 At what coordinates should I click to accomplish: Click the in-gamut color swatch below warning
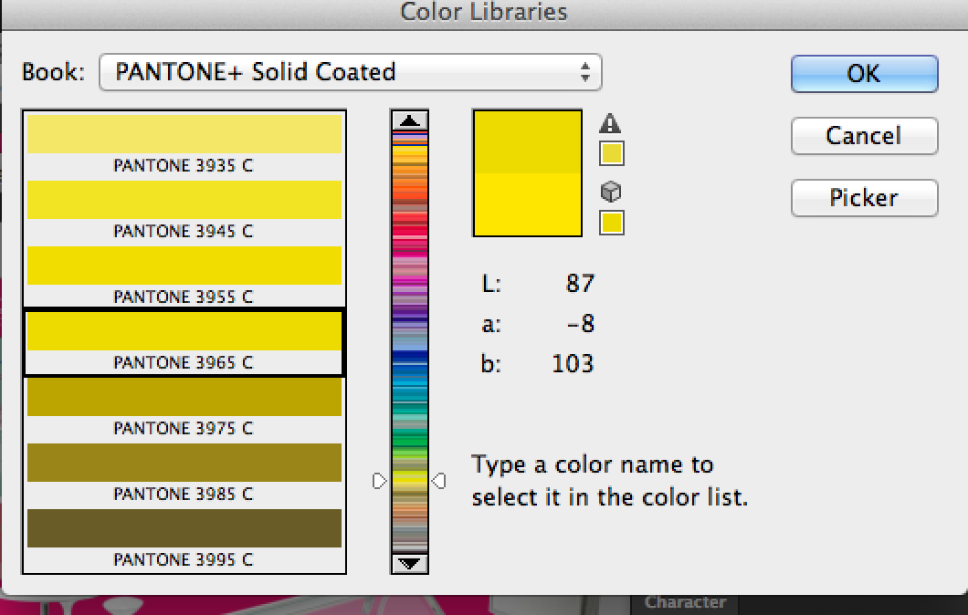point(612,153)
